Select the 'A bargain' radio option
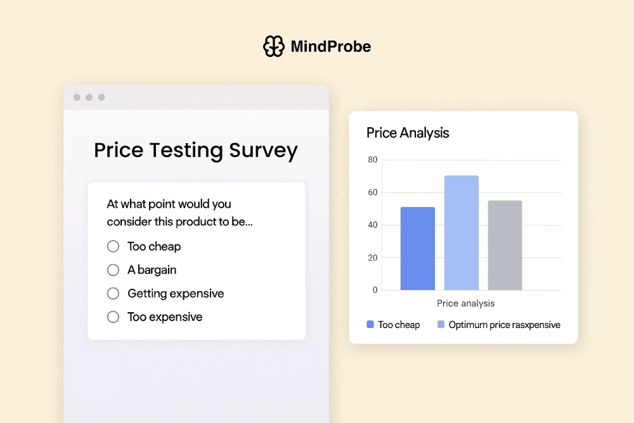Image resolution: width=634 pixels, height=423 pixels. 113,270
